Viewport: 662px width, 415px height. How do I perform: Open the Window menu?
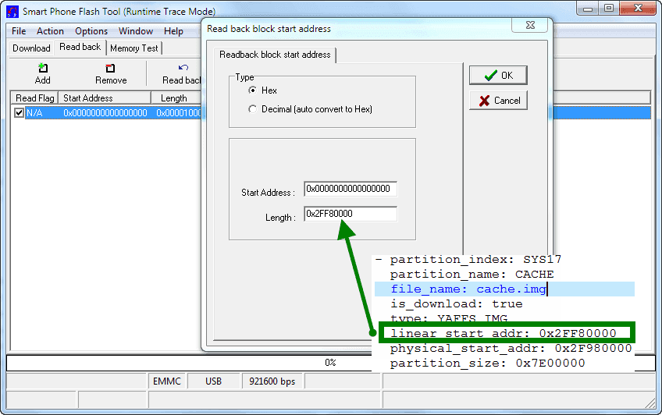pyautogui.click(x=136, y=31)
